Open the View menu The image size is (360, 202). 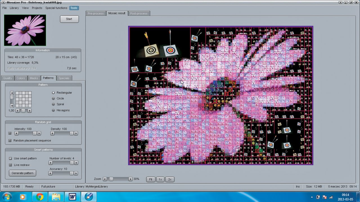pyautogui.click(x=25, y=8)
